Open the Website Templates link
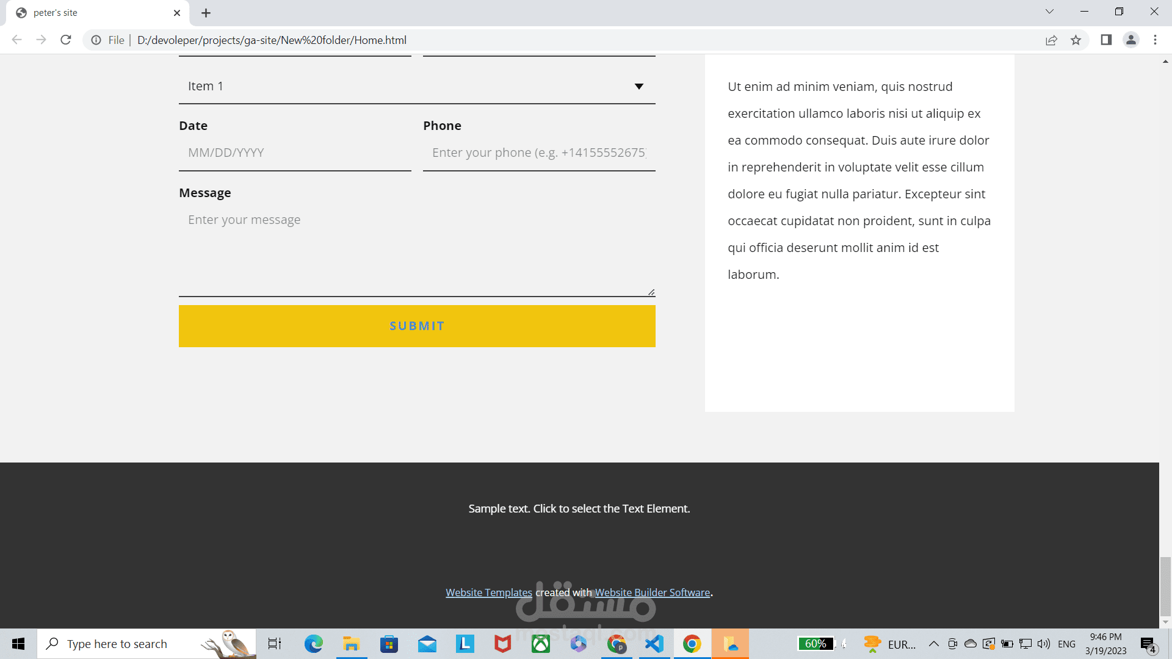 click(489, 592)
